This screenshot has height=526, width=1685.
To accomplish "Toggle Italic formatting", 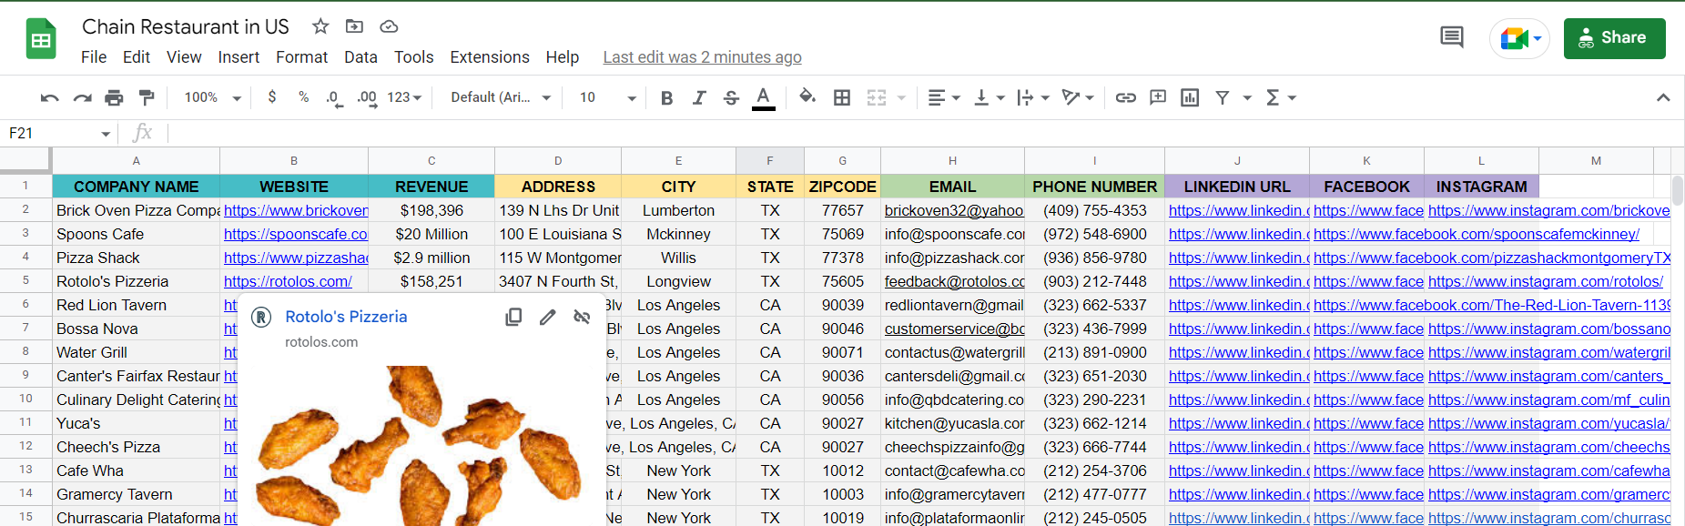I will click(x=699, y=97).
